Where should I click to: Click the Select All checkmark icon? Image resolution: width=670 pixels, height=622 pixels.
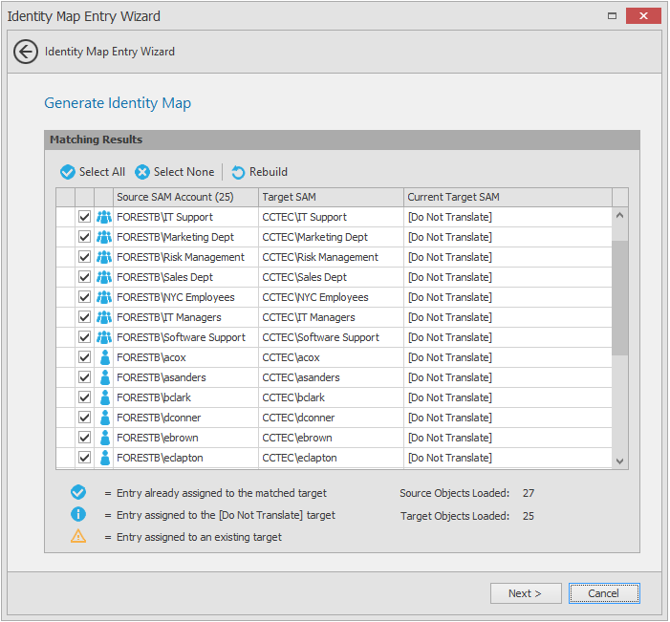67,172
